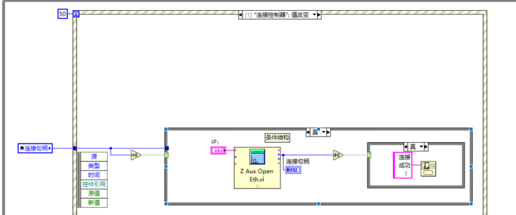Image resolution: width=516 pixels, height=215 pixels.
Task: Open inner case structure 真 dropdown
Action: click(421, 146)
